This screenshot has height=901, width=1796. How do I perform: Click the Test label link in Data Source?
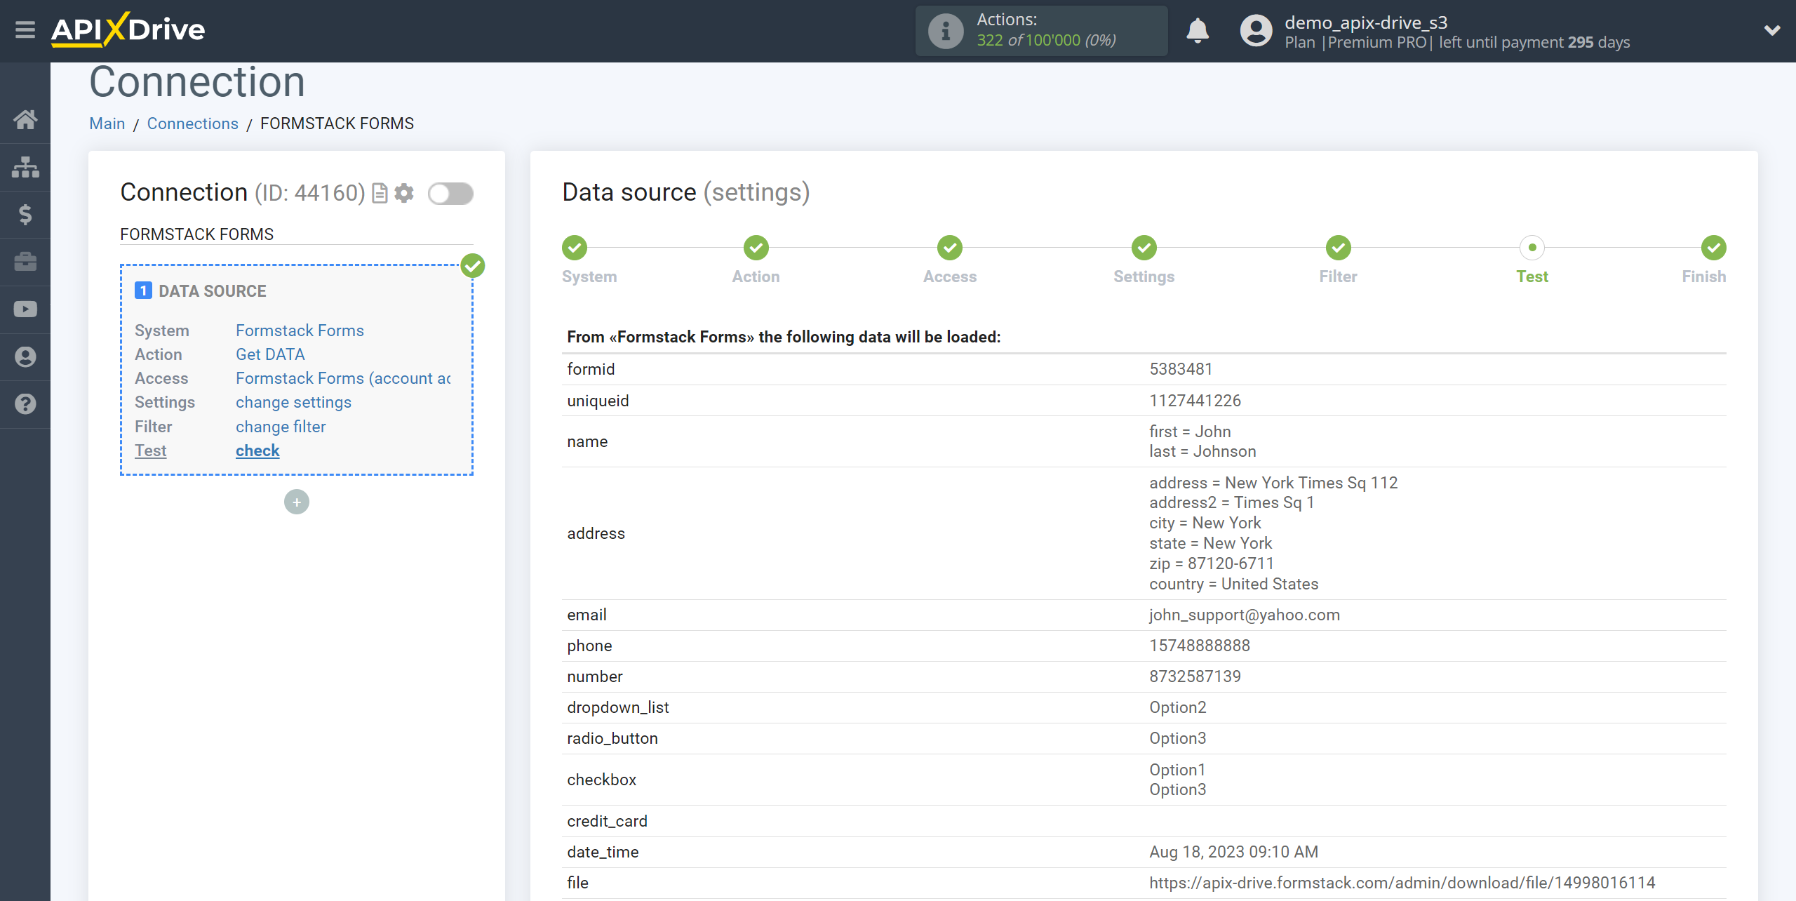coord(150,451)
